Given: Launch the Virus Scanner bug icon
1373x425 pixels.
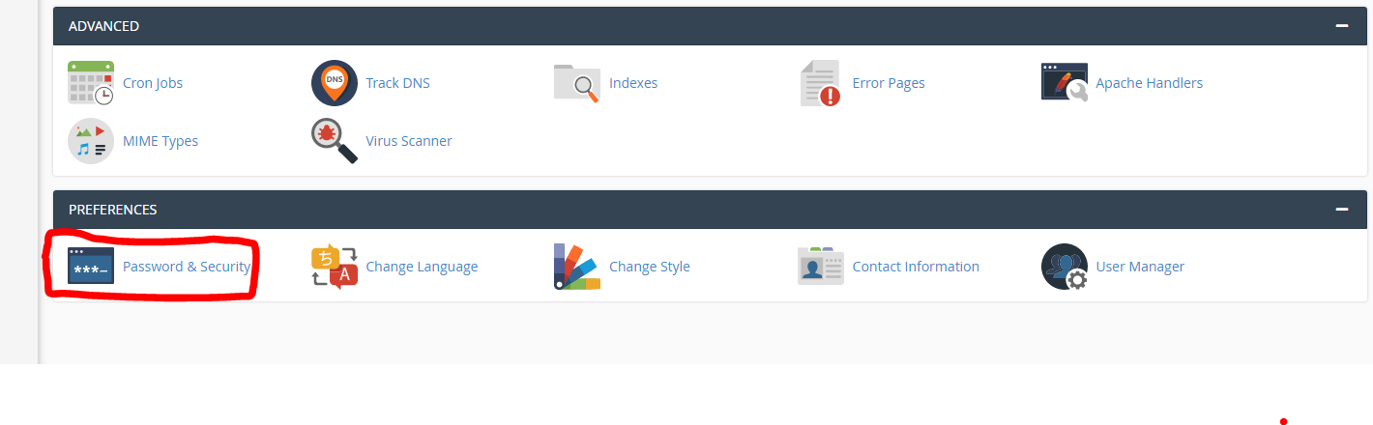Looking at the screenshot, I should point(334,141).
